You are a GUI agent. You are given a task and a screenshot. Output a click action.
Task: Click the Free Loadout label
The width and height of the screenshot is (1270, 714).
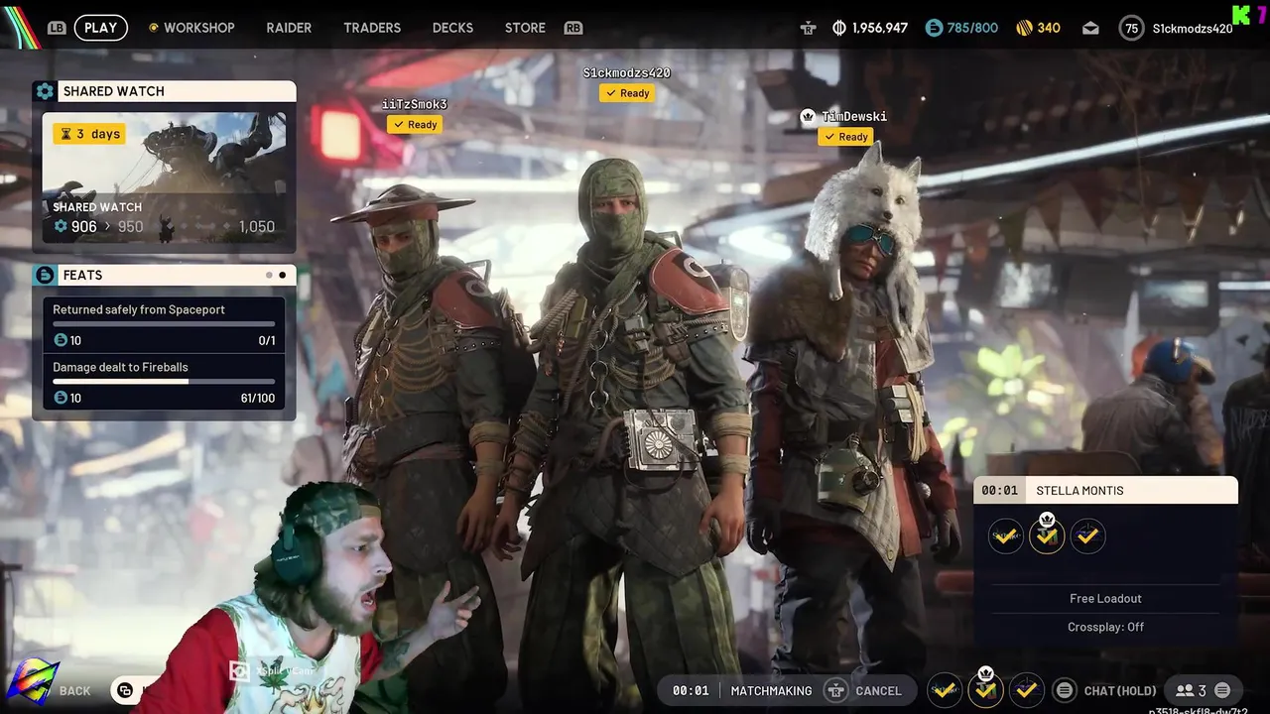pos(1105,598)
